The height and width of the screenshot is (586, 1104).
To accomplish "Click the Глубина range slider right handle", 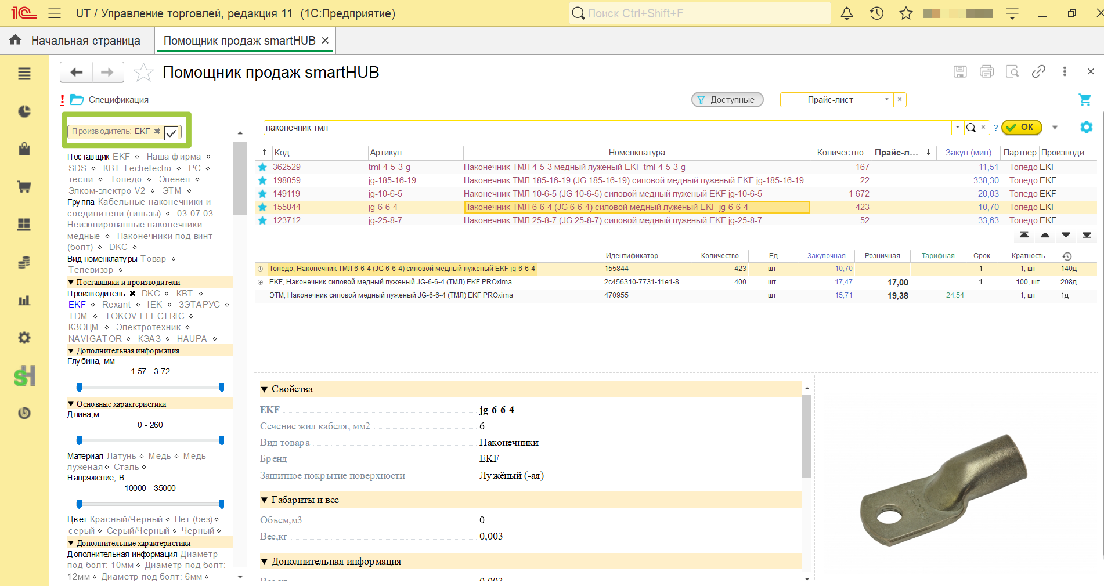I will [222, 387].
